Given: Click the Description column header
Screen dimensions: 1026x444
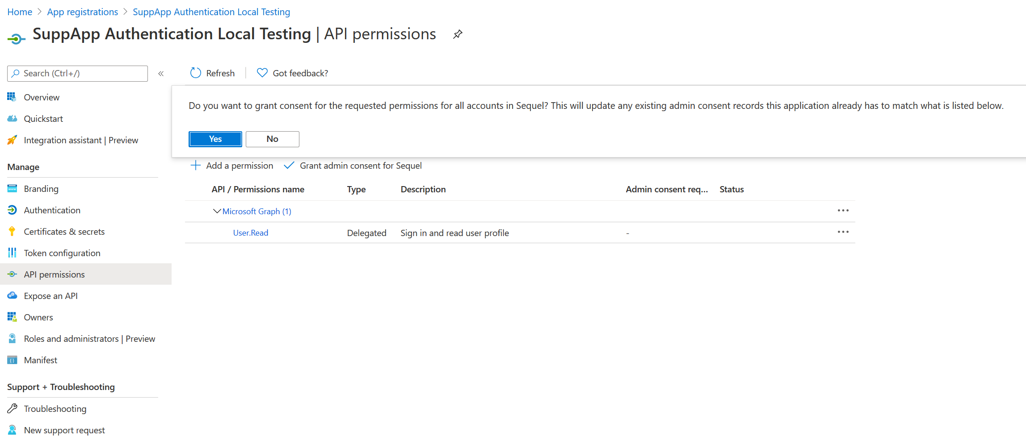Looking at the screenshot, I should tap(423, 189).
